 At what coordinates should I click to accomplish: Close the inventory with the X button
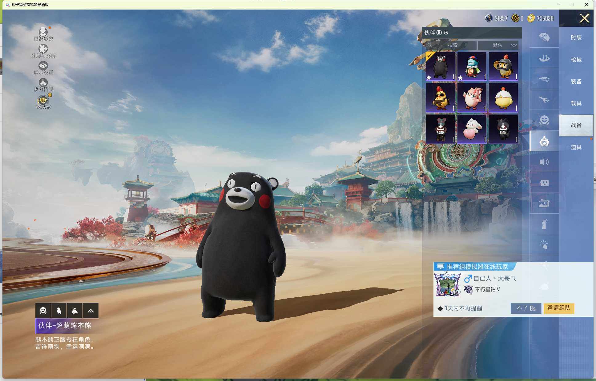[x=584, y=18]
